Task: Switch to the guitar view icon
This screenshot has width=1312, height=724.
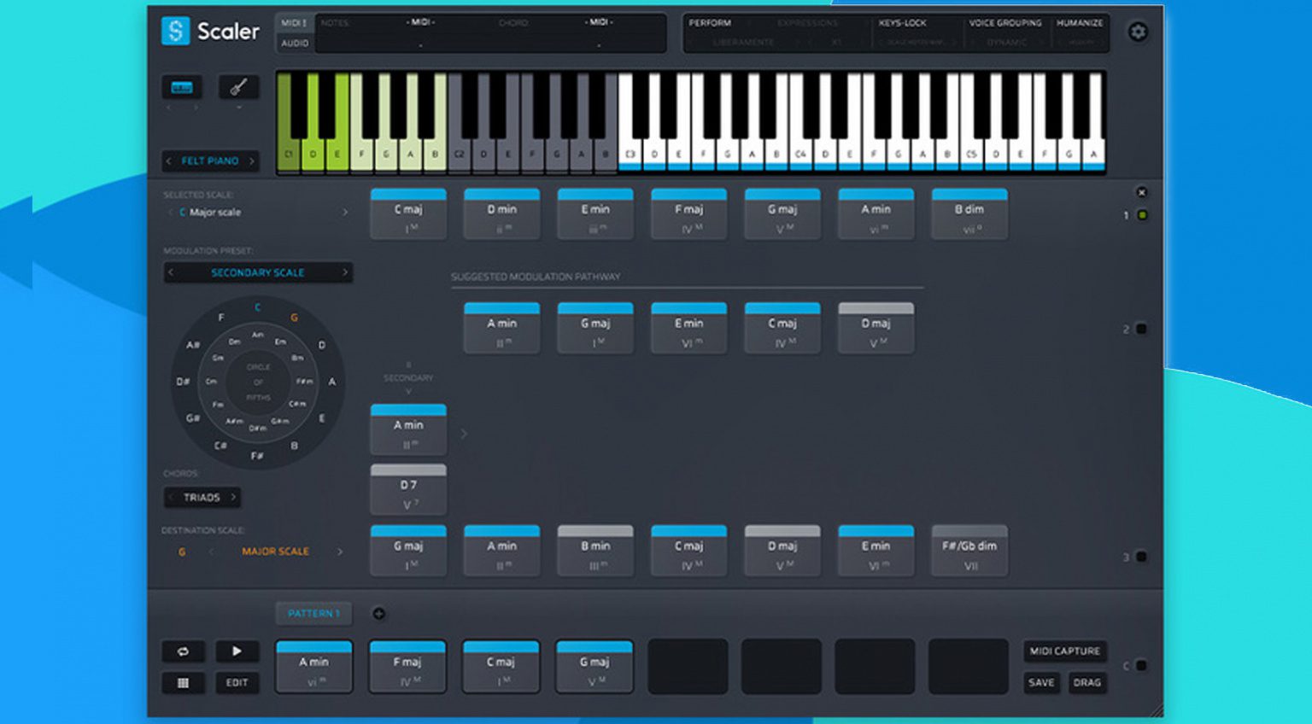Action: [x=238, y=87]
